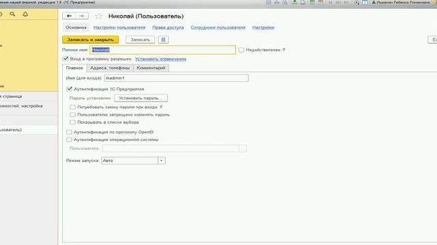The image size is (437, 245).
Task: Open search via sidebar magnifier icon
Action: pos(12,14)
